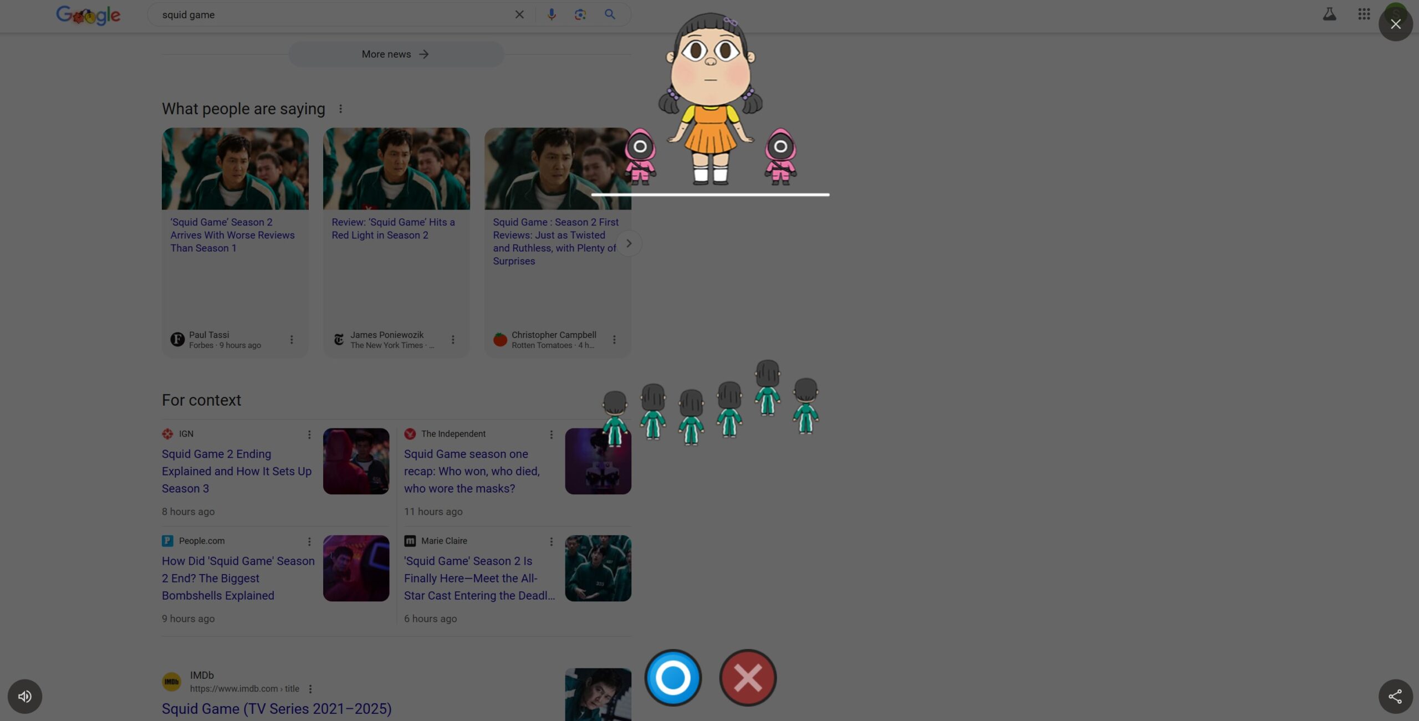Screen dimensions: 1419x721
Task: Click the red X button overlay
Action: coord(746,678)
